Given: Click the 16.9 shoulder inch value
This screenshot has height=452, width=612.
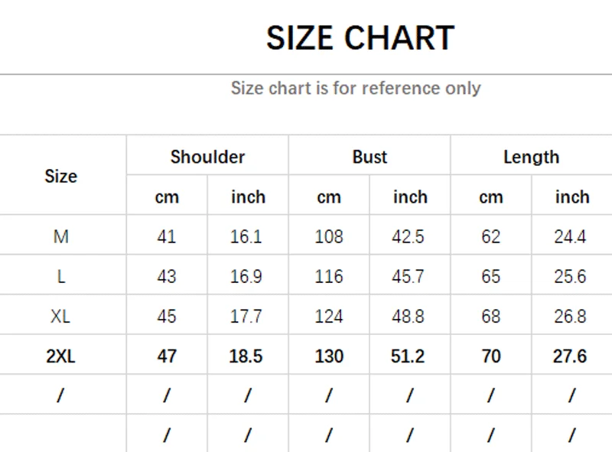Looking at the screenshot, I should (246, 276).
